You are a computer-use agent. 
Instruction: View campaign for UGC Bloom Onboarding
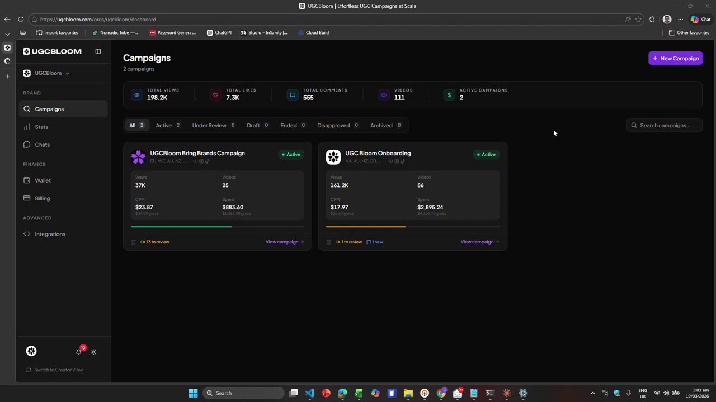point(480,242)
